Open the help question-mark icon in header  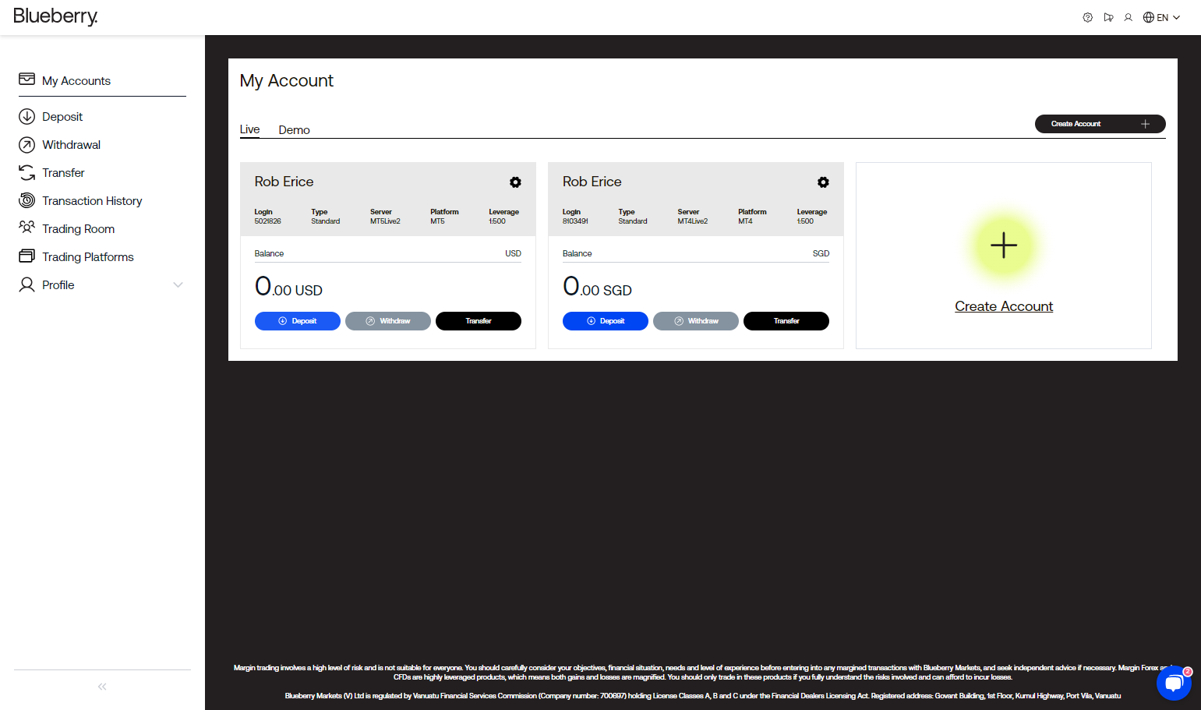coord(1087,17)
